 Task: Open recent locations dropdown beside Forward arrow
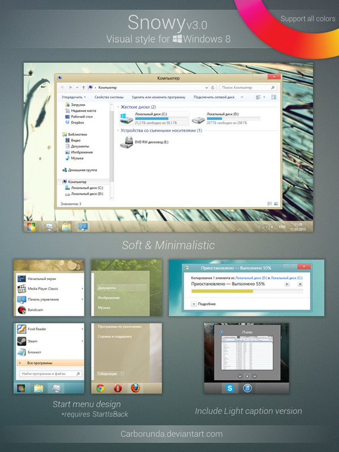coord(77,87)
